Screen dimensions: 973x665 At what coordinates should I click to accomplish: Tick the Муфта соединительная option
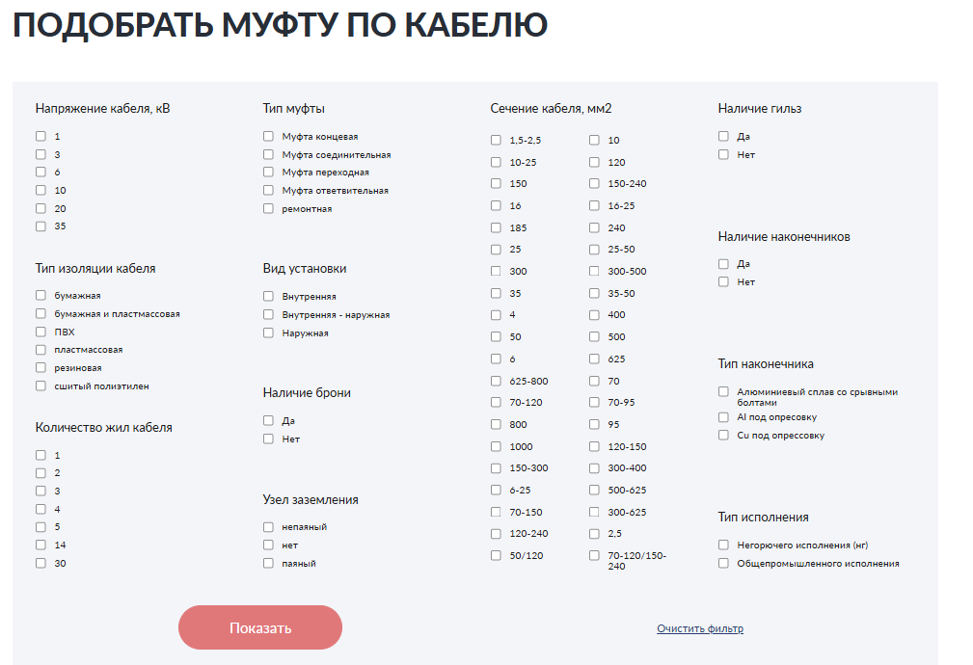tap(268, 154)
